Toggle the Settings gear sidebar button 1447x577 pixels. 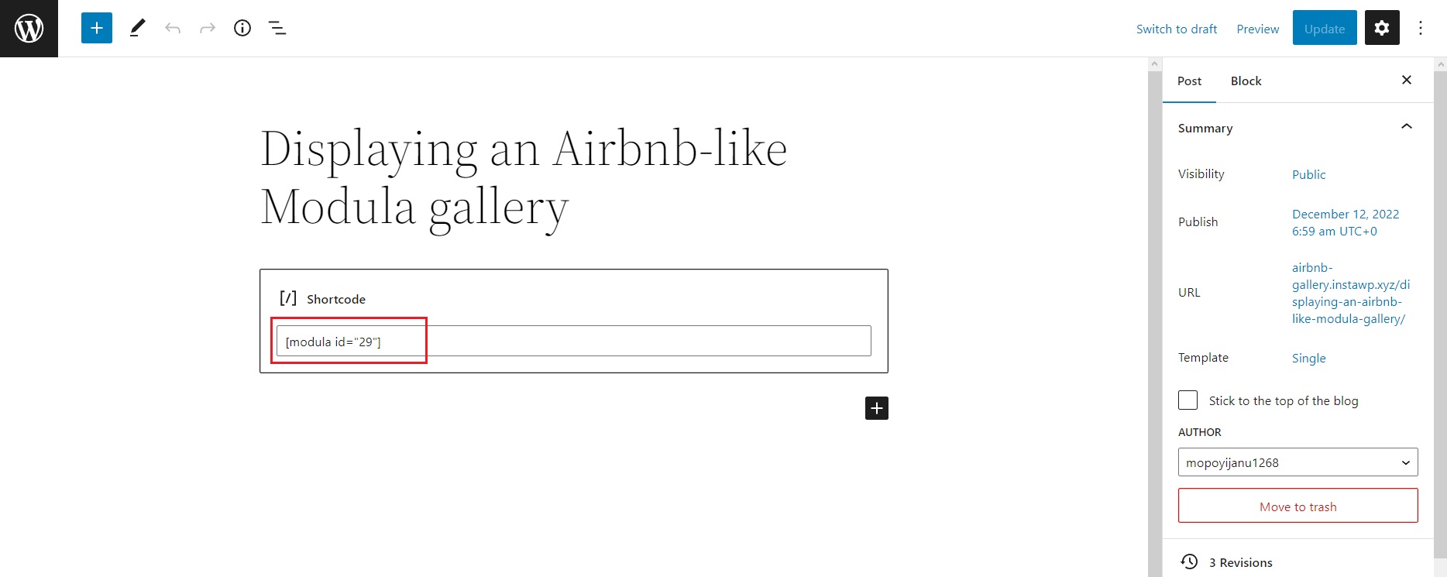[1382, 29]
